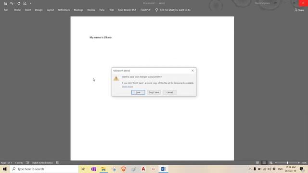308x173 pixels.
Task: Click the Dropbox tray icon
Action: point(274,169)
